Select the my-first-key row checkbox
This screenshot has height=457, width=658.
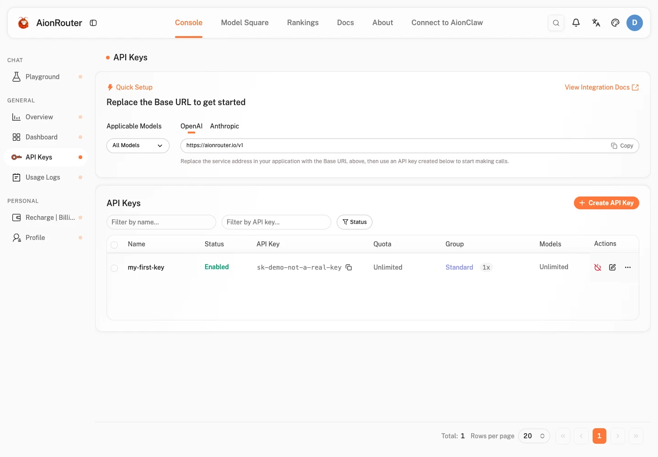(x=114, y=268)
